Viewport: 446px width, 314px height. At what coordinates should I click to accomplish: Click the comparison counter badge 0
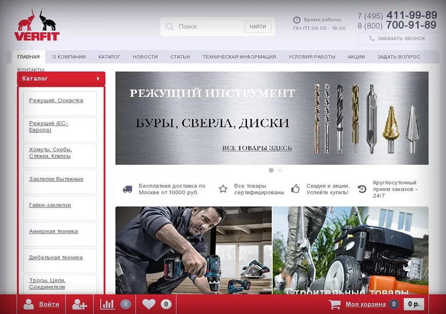click(126, 304)
